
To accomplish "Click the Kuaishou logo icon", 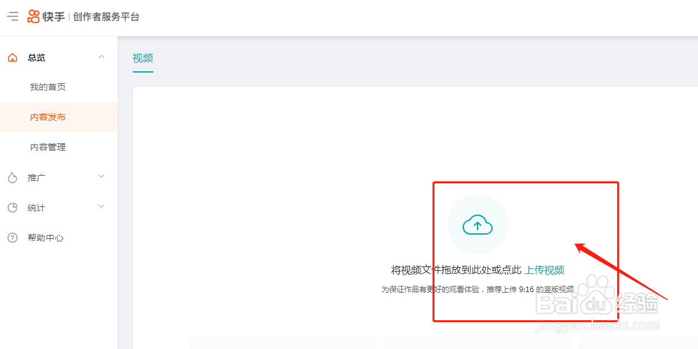I will [33, 16].
